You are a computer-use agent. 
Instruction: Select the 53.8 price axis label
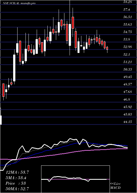[127, 39]
